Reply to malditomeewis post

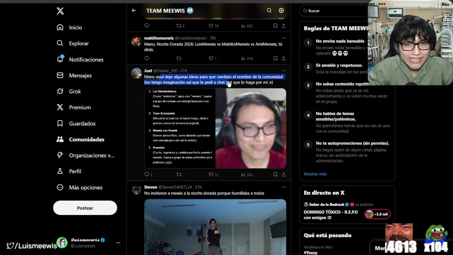(147, 58)
